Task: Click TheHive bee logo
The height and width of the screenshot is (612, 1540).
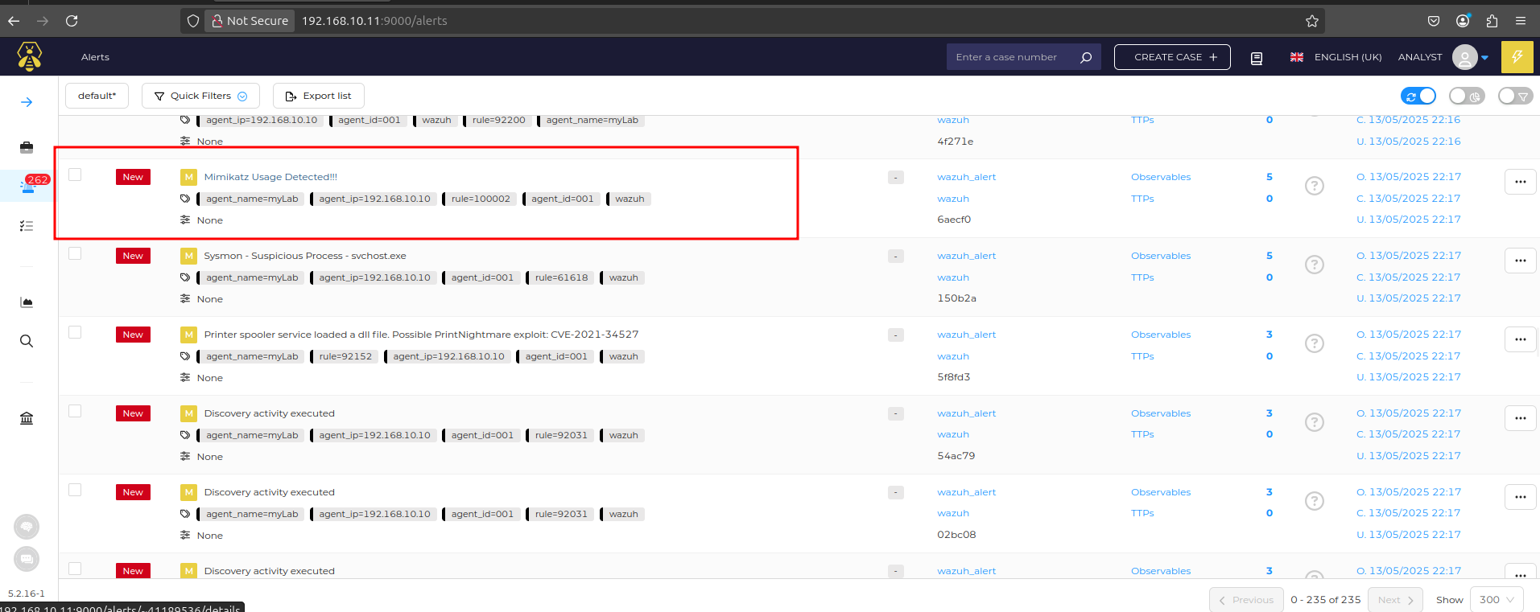Action: pyautogui.click(x=30, y=56)
